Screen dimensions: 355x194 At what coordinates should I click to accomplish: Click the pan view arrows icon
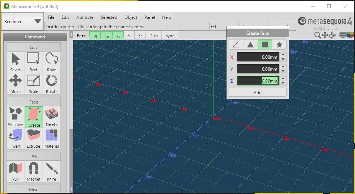[325, 35]
